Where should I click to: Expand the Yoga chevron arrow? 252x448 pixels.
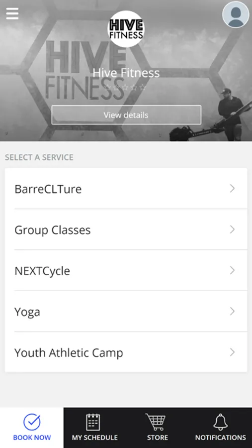point(232,311)
